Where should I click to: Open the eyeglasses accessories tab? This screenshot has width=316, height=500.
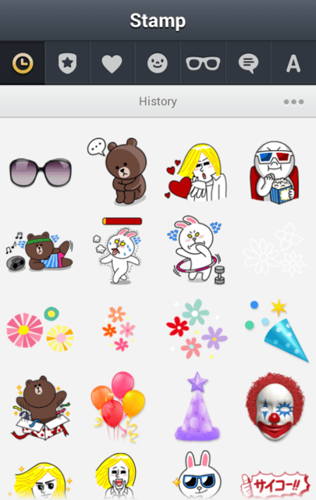tap(203, 63)
